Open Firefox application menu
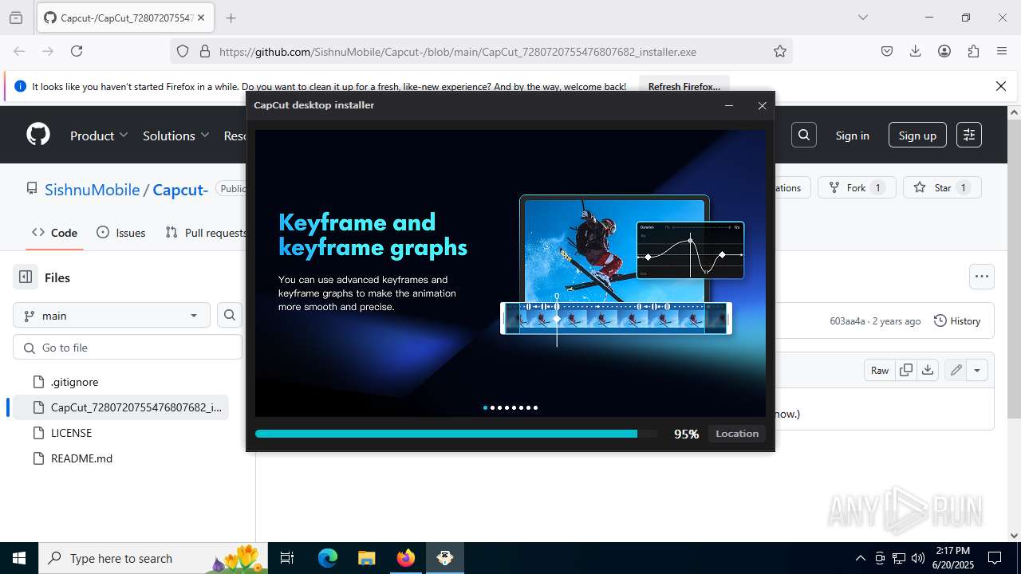Image resolution: width=1021 pixels, height=574 pixels. 1002,51
